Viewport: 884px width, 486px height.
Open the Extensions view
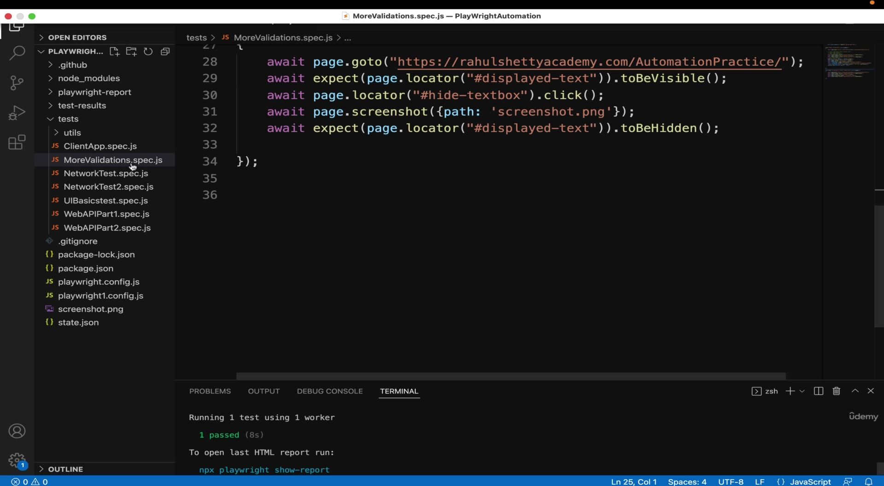point(17,142)
